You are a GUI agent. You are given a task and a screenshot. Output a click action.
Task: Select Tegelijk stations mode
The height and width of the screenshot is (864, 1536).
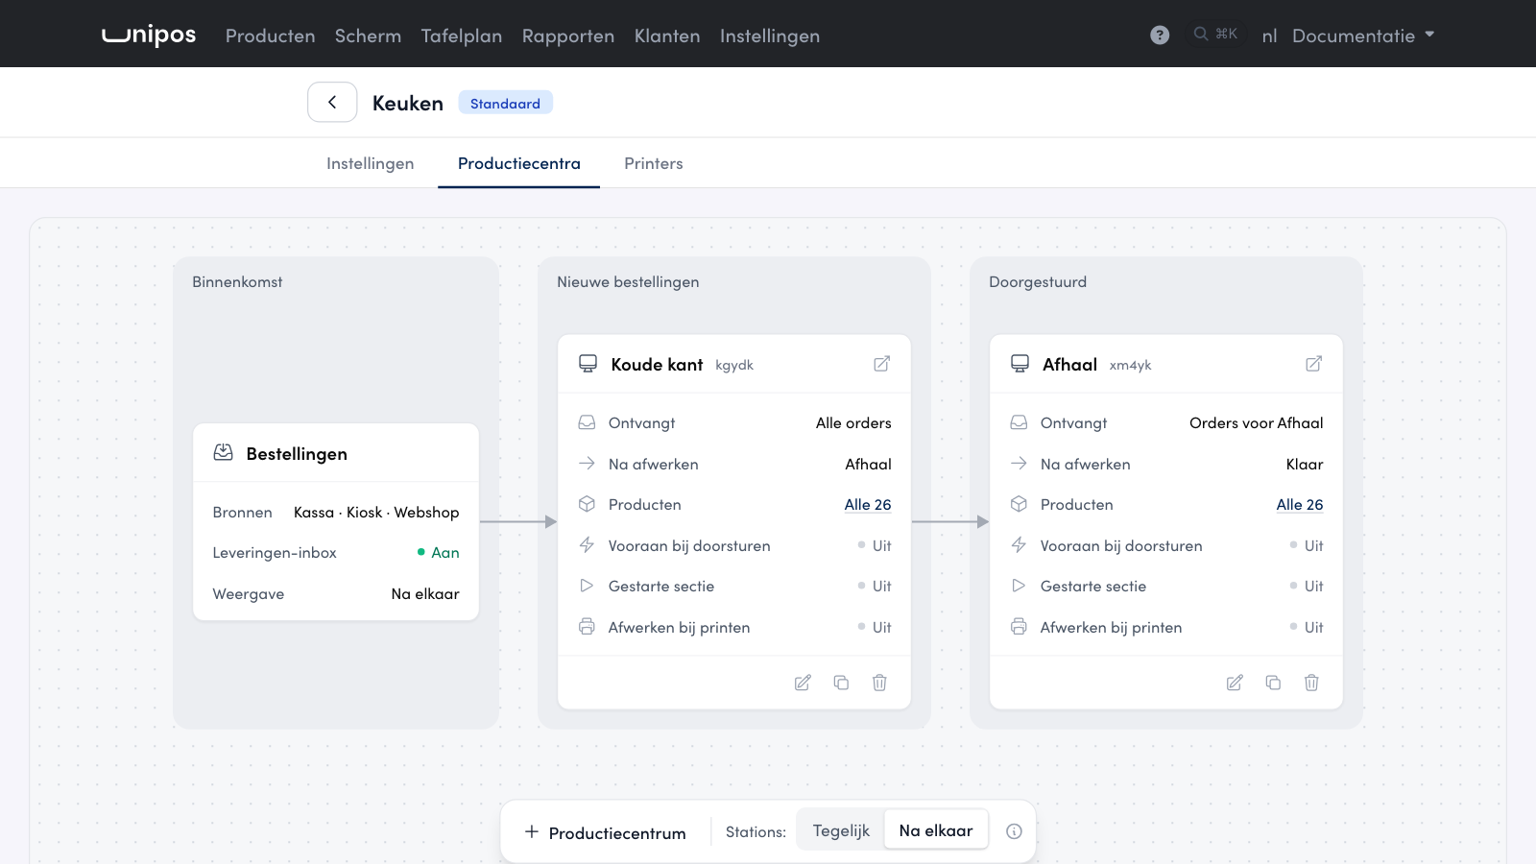(841, 830)
